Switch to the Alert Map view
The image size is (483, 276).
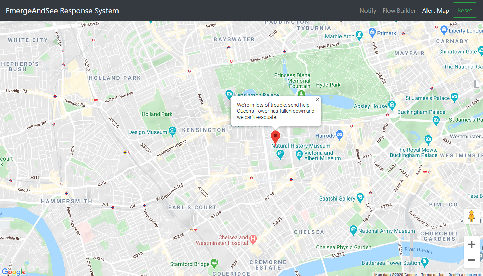tap(435, 11)
